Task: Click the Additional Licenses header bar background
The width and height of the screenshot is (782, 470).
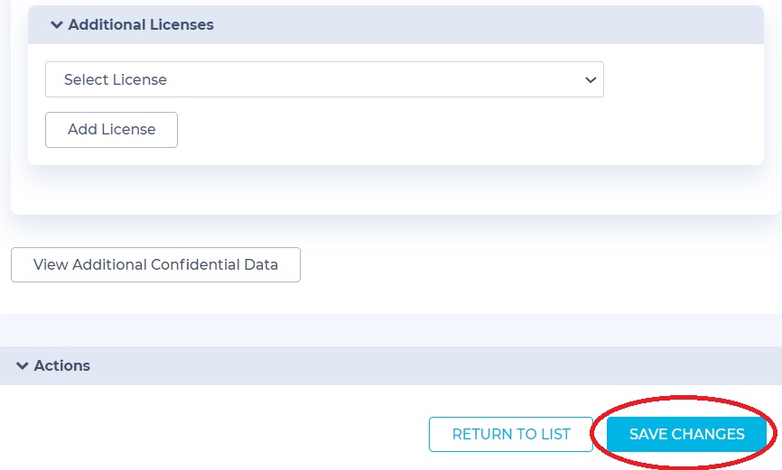Action: [x=396, y=25]
